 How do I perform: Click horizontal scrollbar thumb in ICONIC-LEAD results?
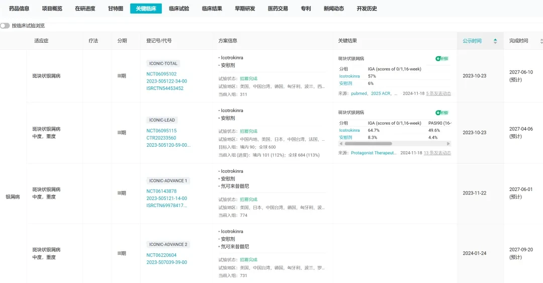coord(368,143)
